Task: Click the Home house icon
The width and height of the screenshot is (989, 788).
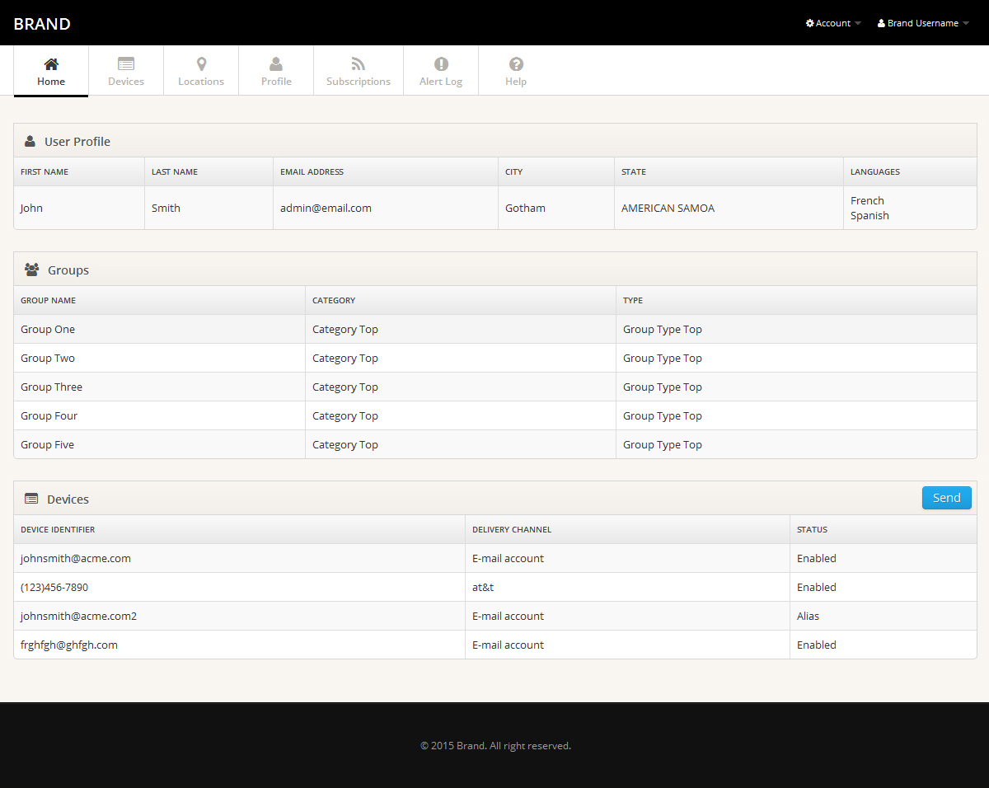Action: point(51,63)
